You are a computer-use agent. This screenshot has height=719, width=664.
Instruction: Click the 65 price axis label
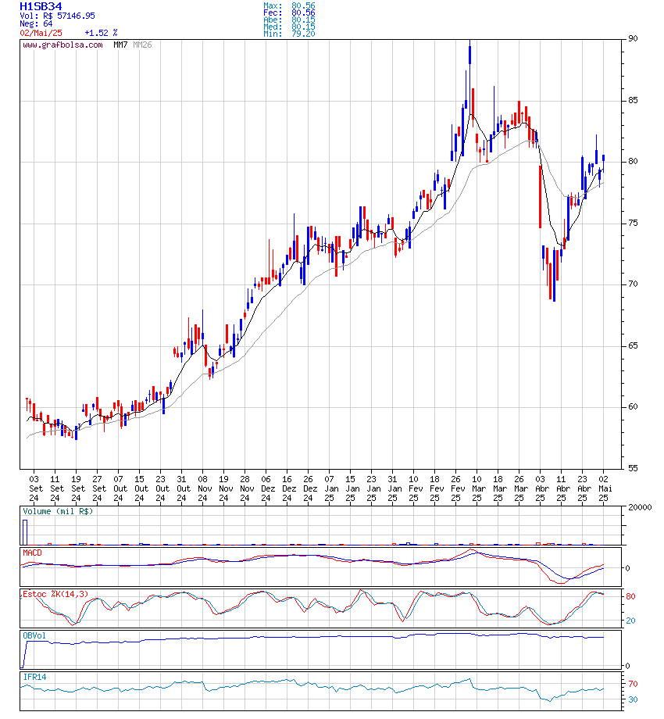click(633, 345)
